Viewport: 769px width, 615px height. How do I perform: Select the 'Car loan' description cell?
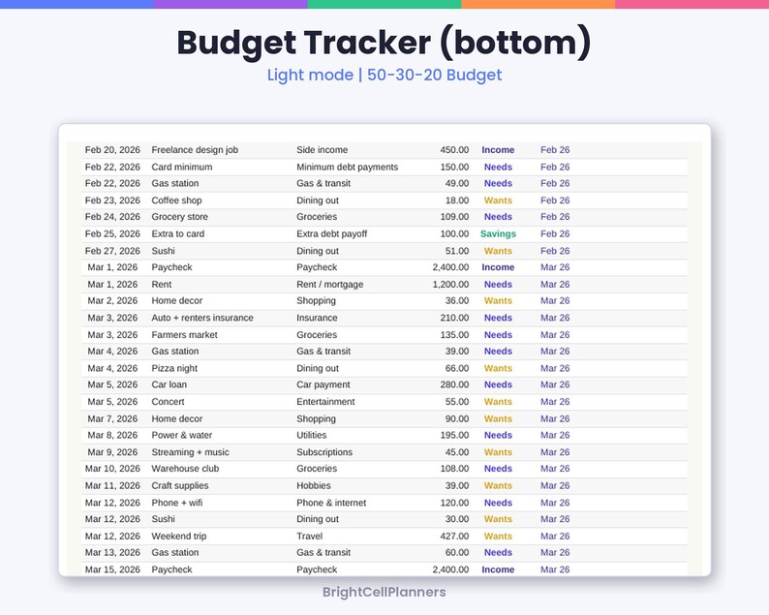[x=169, y=384]
